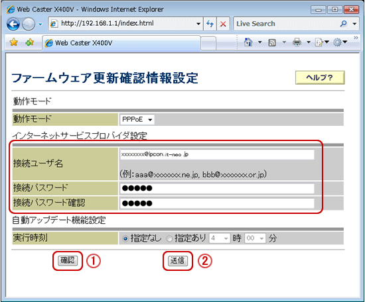Screen dimensions: 365x302
Task: Open the hour dropdown before 時
Action: click(220, 238)
